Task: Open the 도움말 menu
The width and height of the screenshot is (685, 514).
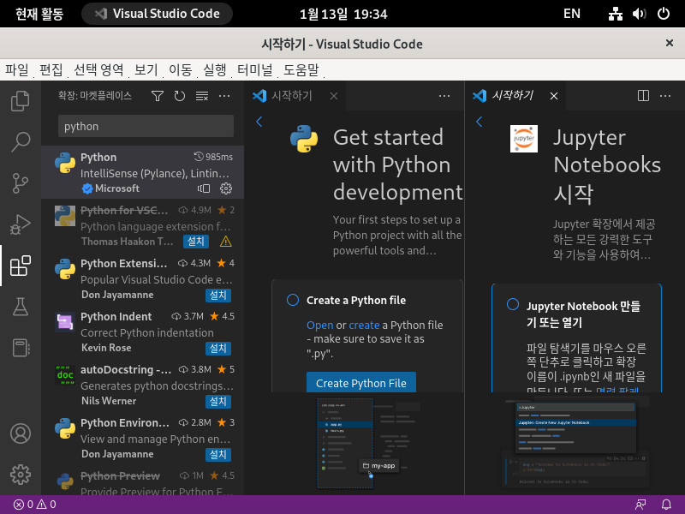Action: (301, 69)
